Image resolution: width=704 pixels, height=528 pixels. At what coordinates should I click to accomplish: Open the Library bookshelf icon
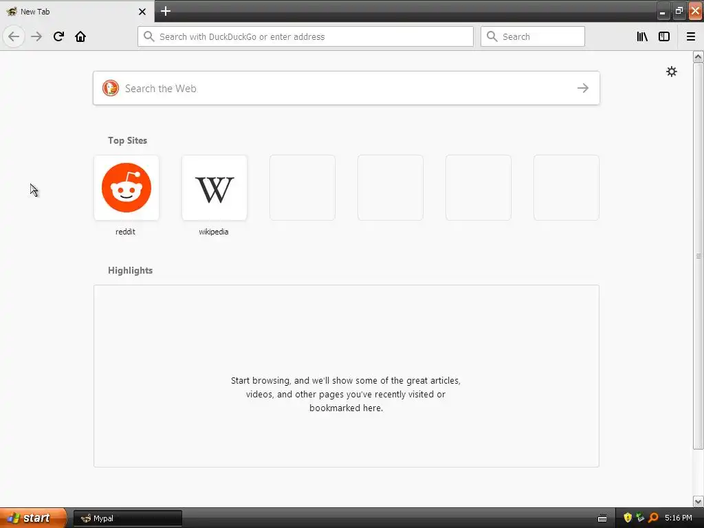[x=642, y=36]
